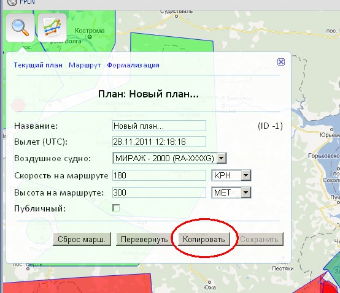Switch to the Формализация tab
This screenshot has height=293, width=340.
(133, 65)
